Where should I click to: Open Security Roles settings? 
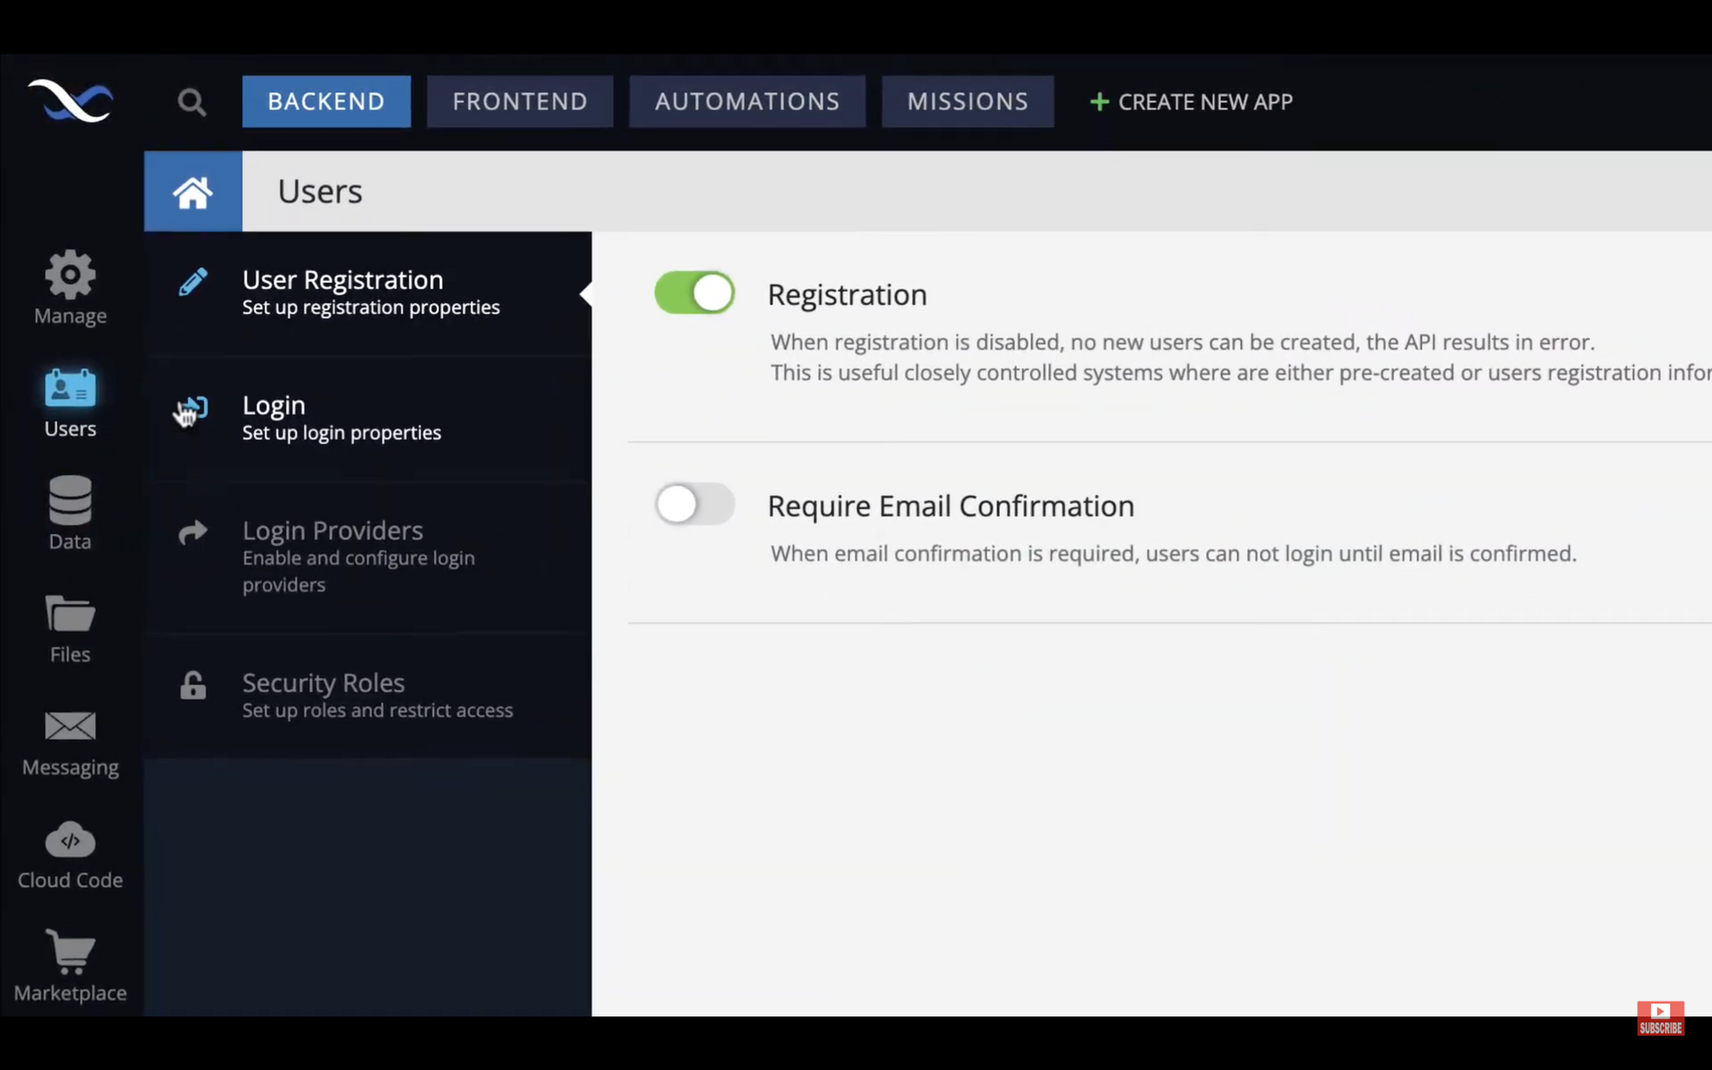click(377, 695)
